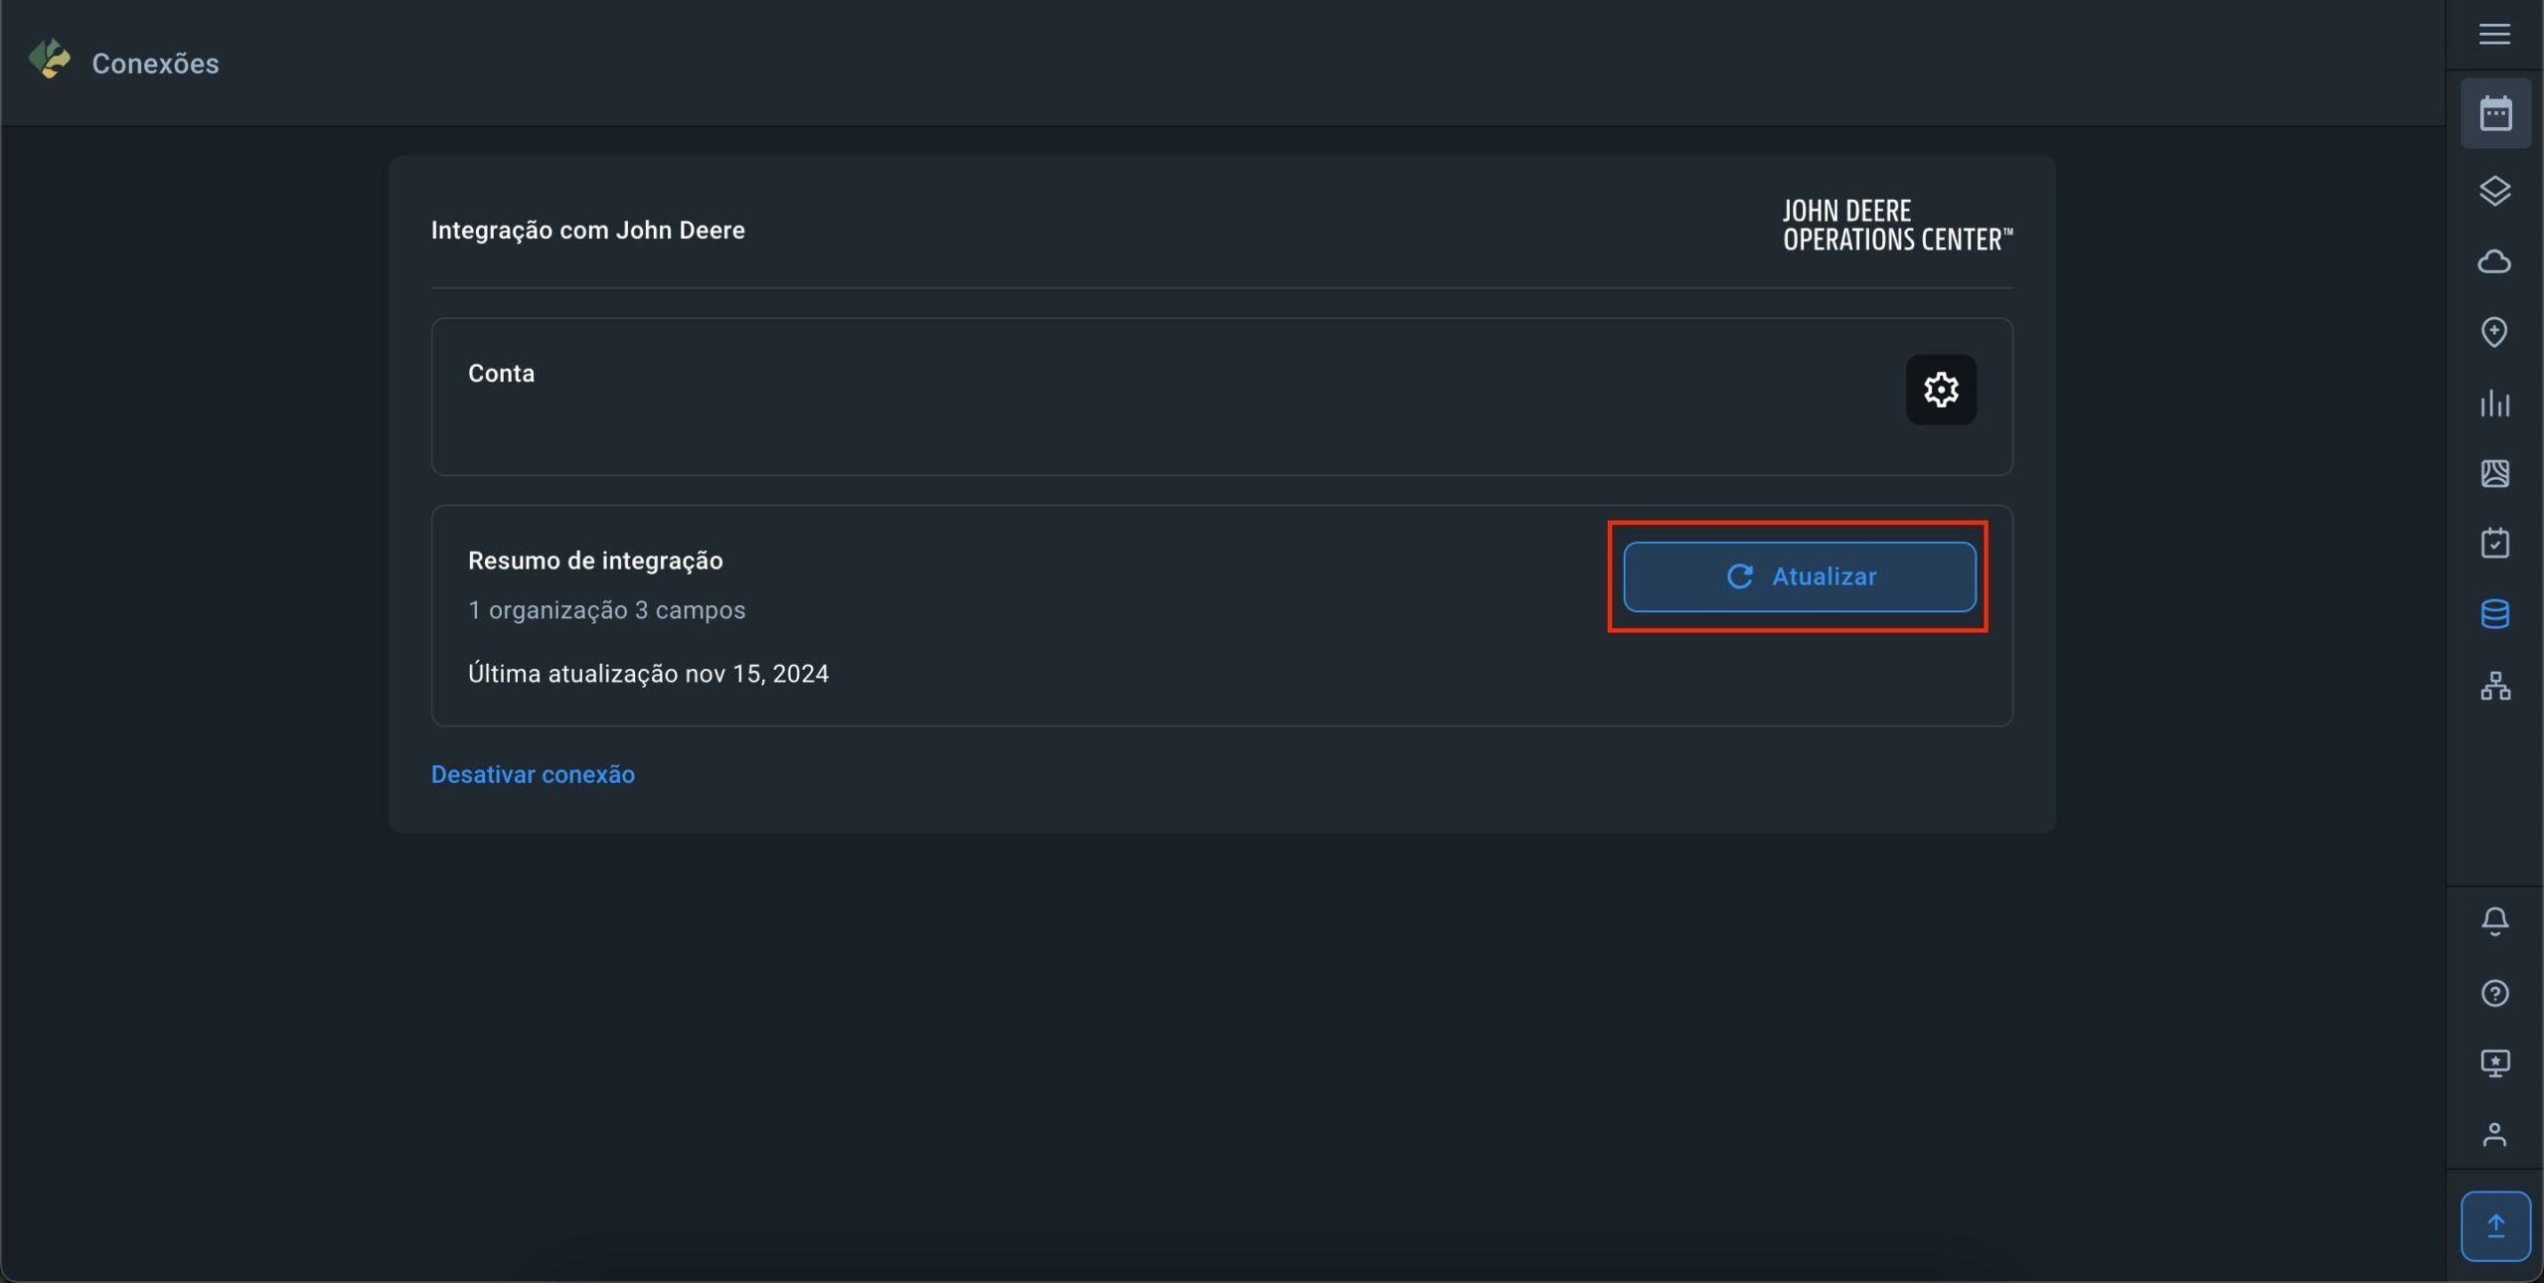Open the bar chart analytics icon
Viewport: 2544px width, 1283px height.
[2494, 402]
